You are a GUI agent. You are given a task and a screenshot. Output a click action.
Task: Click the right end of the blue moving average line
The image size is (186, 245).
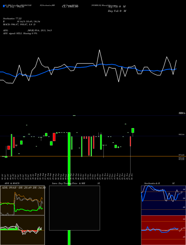click(x=176, y=69)
